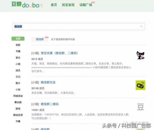
Task: Filter results by 电影
Action: [18, 45]
